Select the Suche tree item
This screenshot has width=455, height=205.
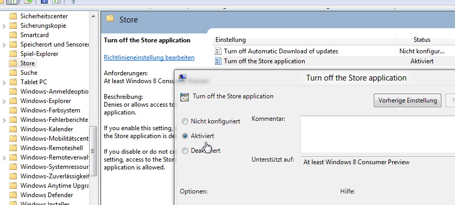tap(29, 73)
